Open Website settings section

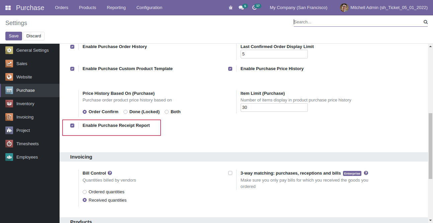(30, 77)
